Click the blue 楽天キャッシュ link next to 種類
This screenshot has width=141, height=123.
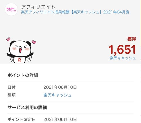58,95
